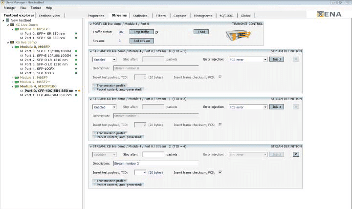352x209 pixels.
Task: Click the Inject button for Stream 0
Action: coord(277,59)
